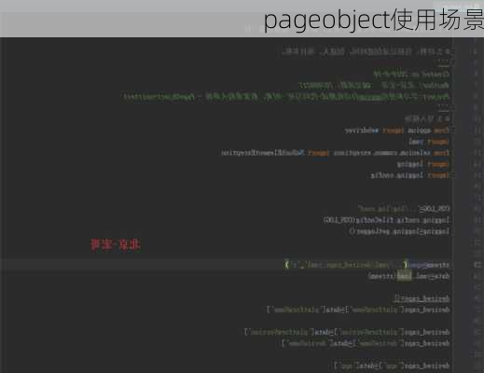Screen dimensions: 484x373
Task: Click the mirrored NoSuchElementException import line
Action: tap(335, 153)
